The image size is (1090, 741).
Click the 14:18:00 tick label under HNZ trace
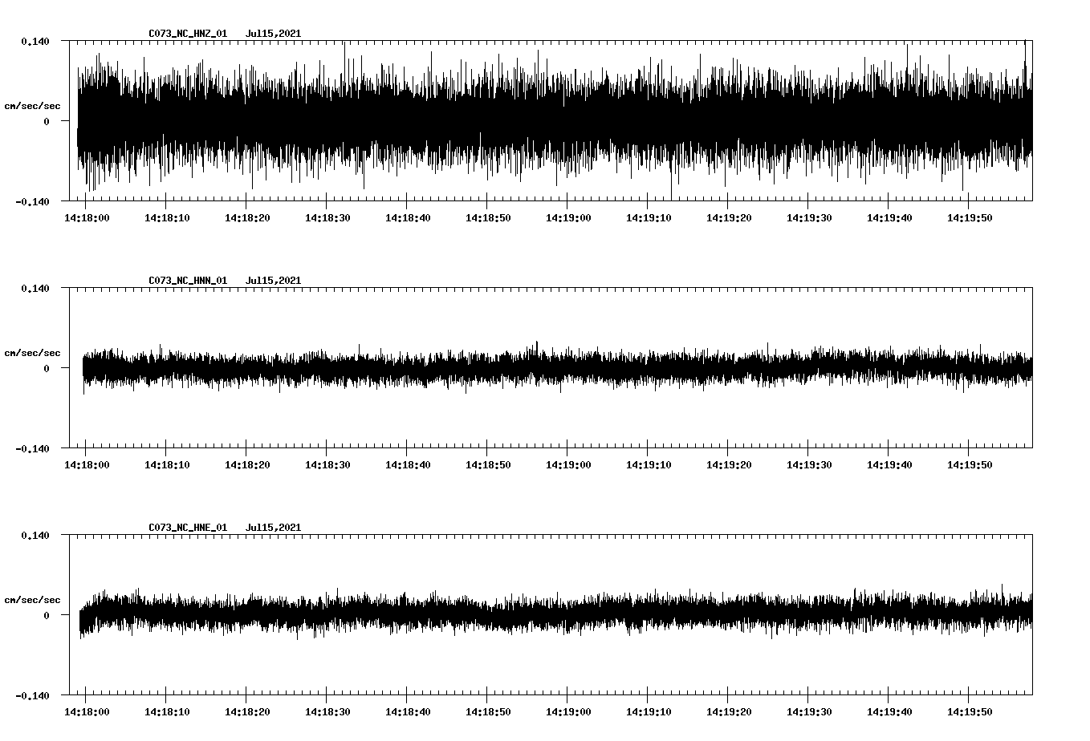pyautogui.click(x=88, y=217)
